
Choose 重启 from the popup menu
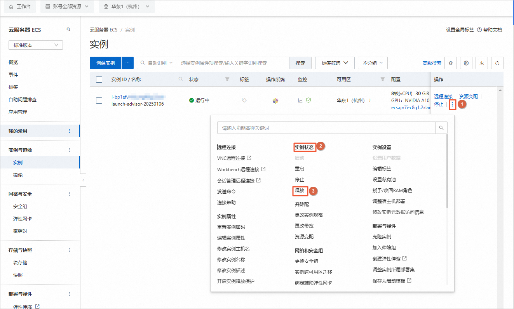300,169
